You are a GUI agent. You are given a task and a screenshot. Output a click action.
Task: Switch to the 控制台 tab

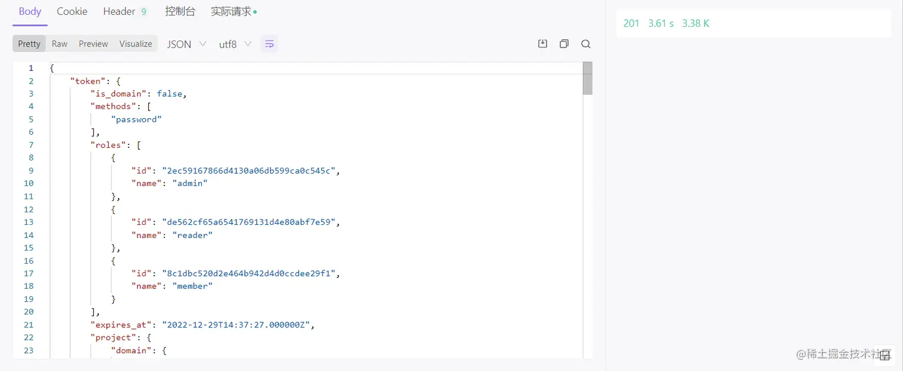coord(180,11)
